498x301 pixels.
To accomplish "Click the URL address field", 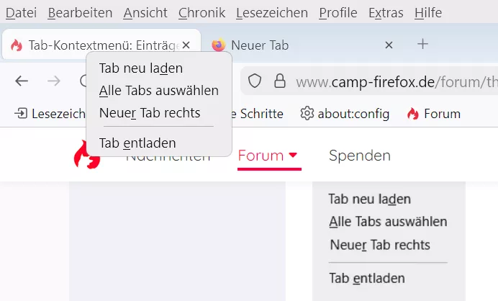I will pos(389,81).
